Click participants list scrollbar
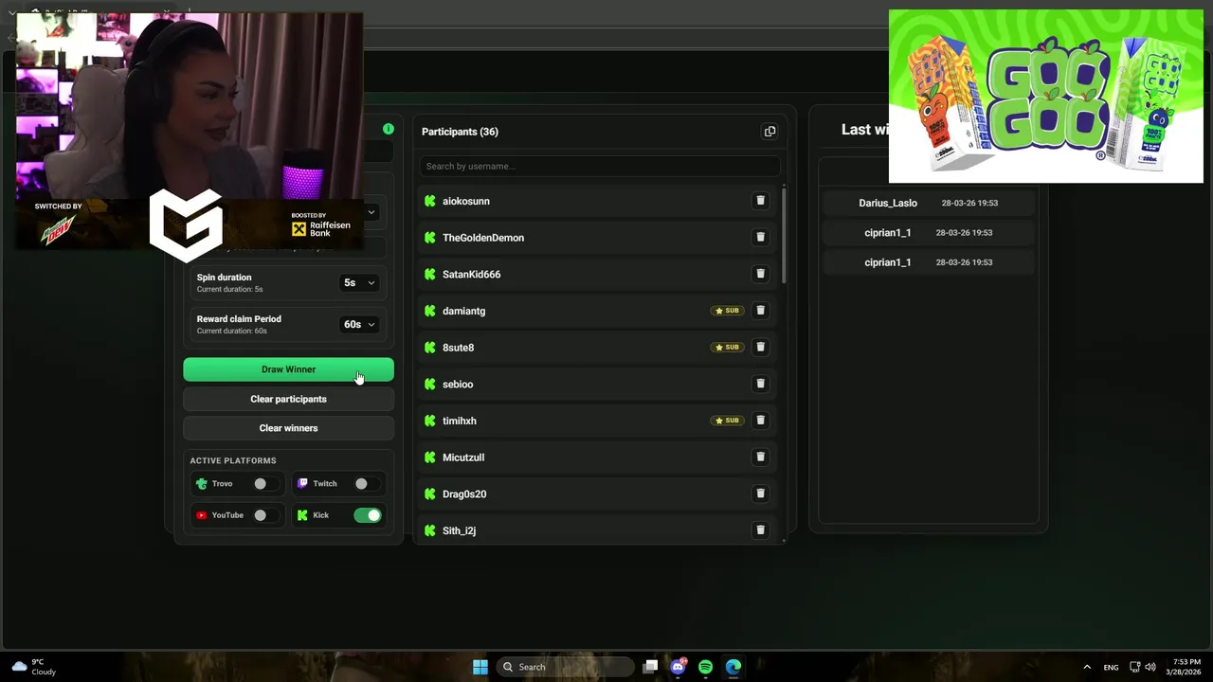The width and height of the screenshot is (1213, 682). click(784, 237)
